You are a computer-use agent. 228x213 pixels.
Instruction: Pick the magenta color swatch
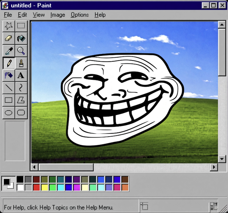pos(77,188)
